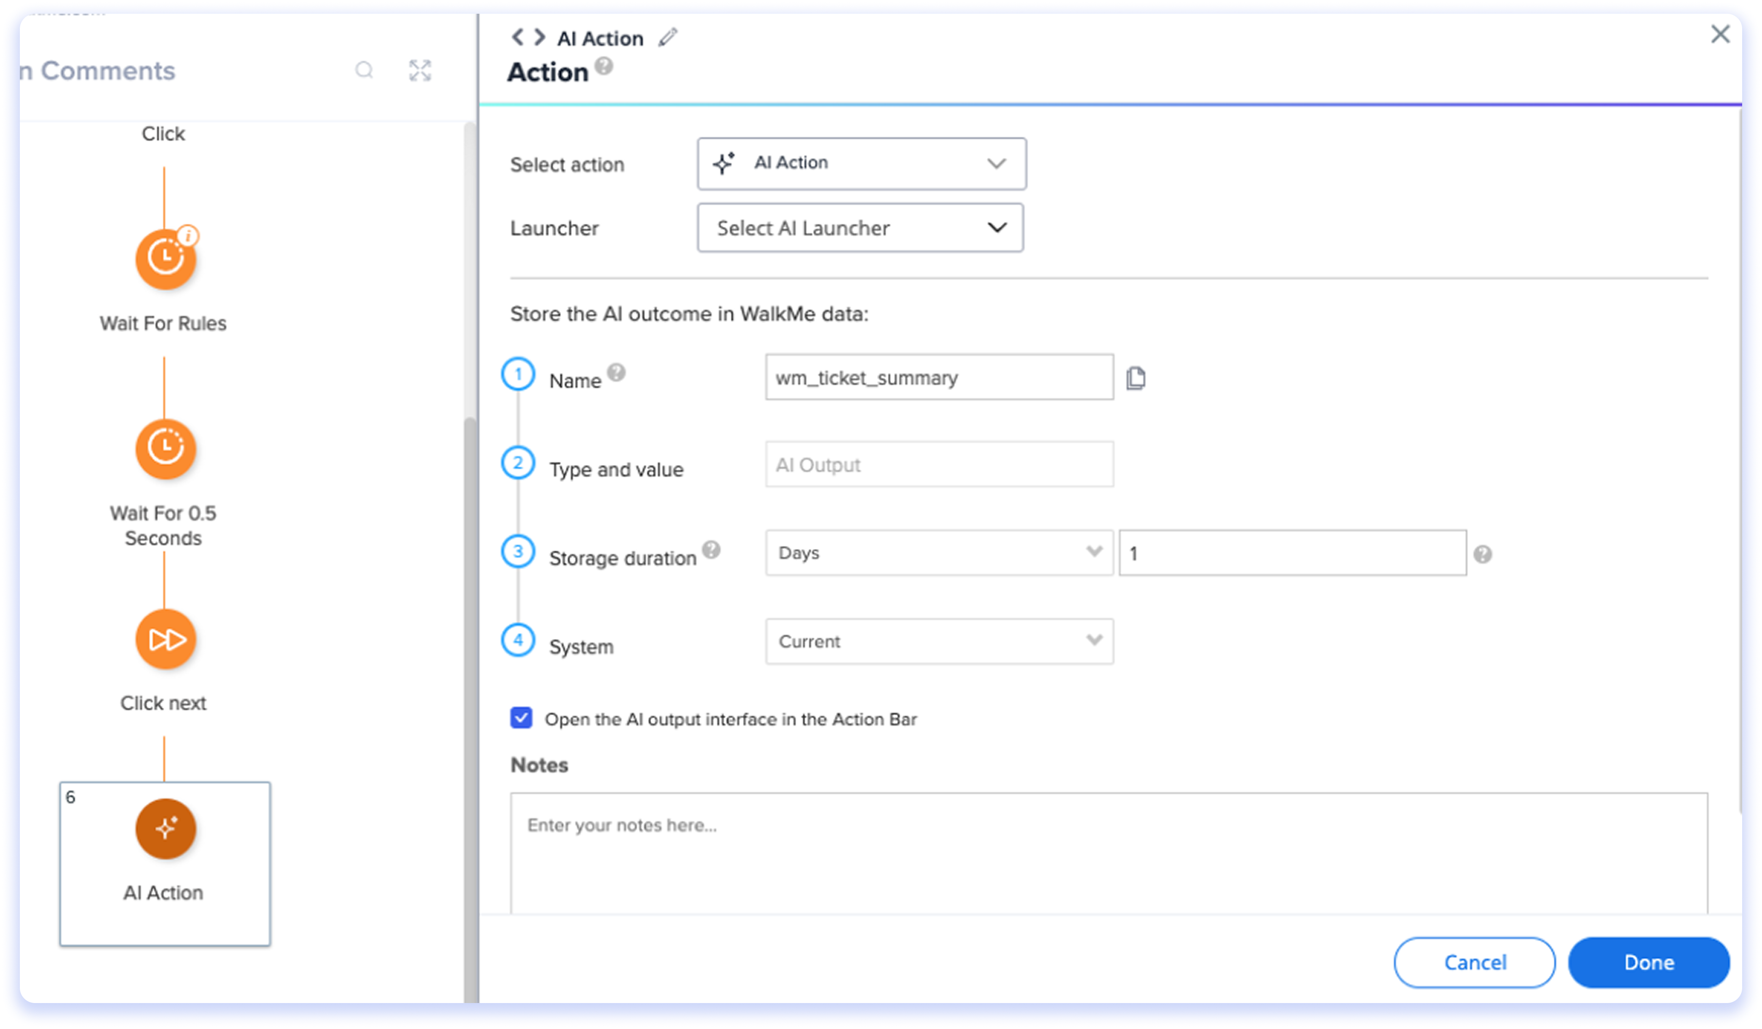Click into the Notes text area
The height and width of the screenshot is (1029, 1762).
coord(1108,853)
